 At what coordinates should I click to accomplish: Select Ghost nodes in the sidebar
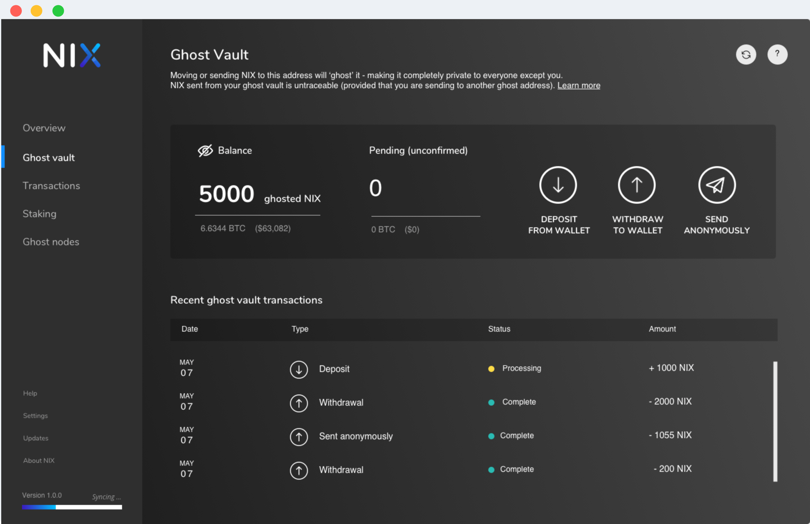[x=51, y=242]
